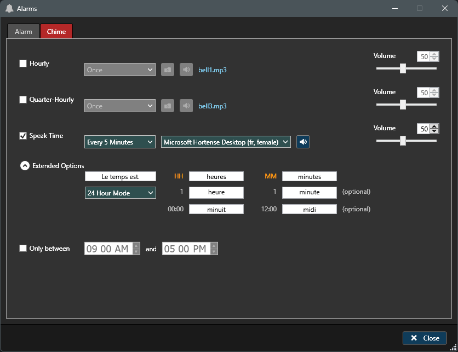The width and height of the screenshot is (458, 352).
Task: Click the speaker icon beside bell1.mp3
Action: click(x=186, y=70)
